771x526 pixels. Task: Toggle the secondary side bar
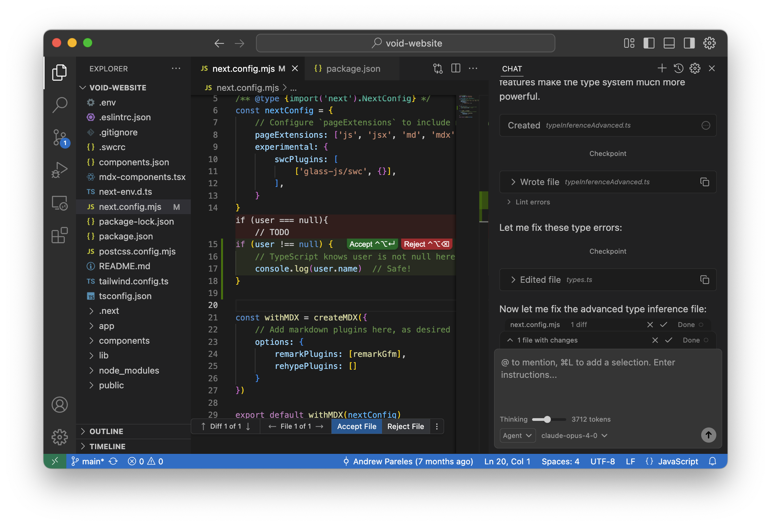689,43
